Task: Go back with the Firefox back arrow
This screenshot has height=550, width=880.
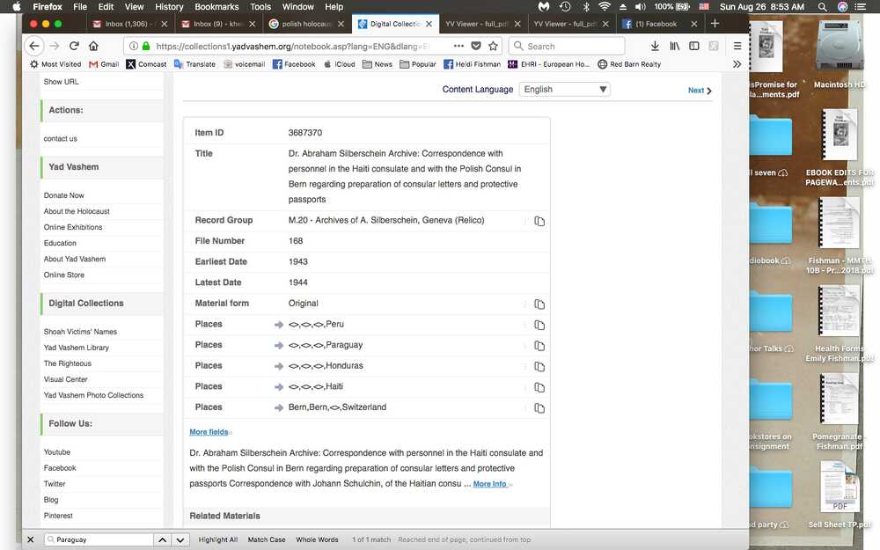Action: tap(34, 46)
